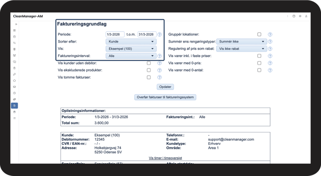Show help for Regulering af pris som rabat
The height and width of the screenshot is (176, 321).
click(x=270, y=49)
